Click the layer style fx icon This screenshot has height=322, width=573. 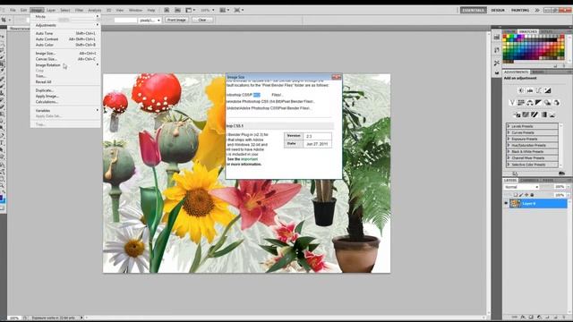coord(523,318)
